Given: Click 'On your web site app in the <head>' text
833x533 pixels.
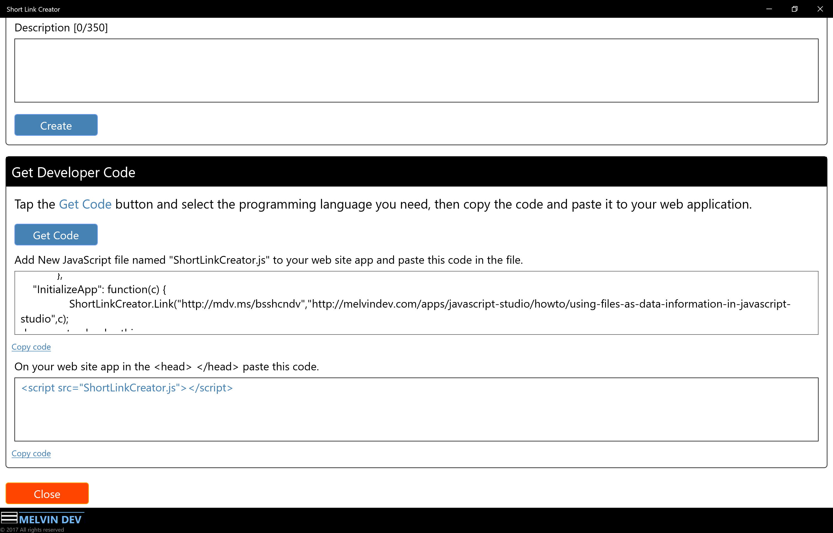Looking at the screenshot, I should coord(167,366).
